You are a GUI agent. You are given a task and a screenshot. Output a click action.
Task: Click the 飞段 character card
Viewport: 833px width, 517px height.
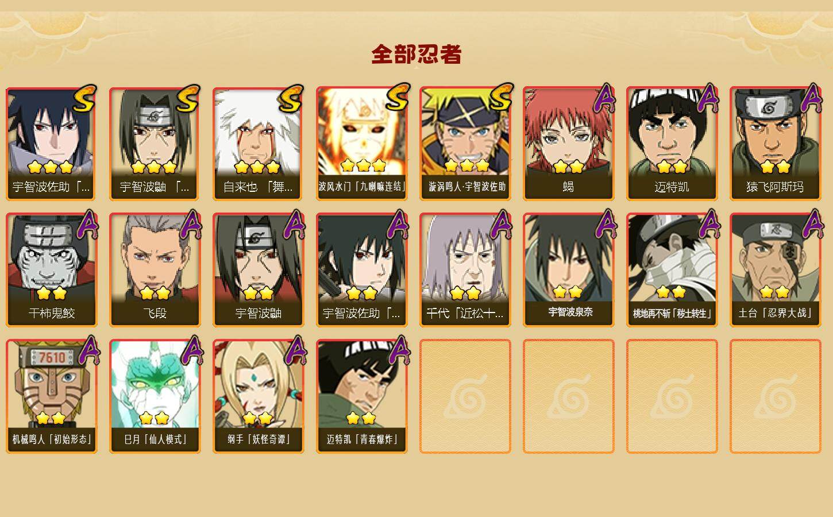155,270
